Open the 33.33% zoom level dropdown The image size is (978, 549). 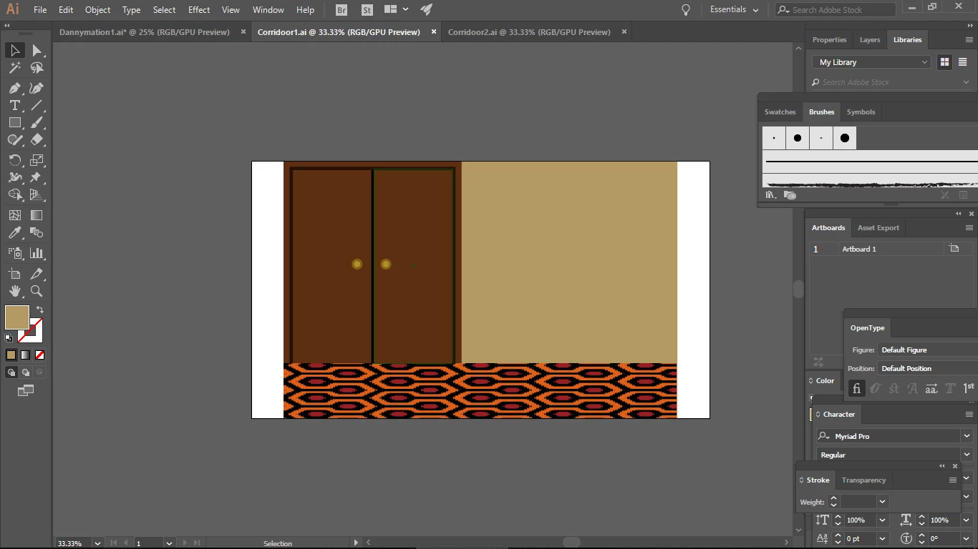pos(97,543)
